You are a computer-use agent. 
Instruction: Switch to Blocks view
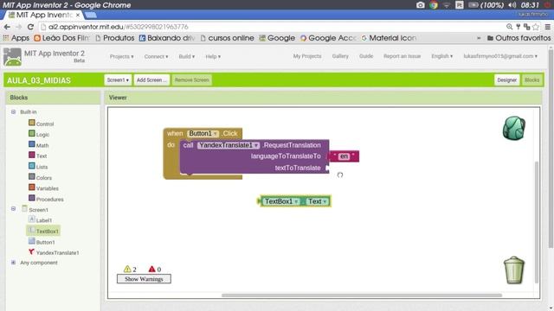tap(531, 80)
